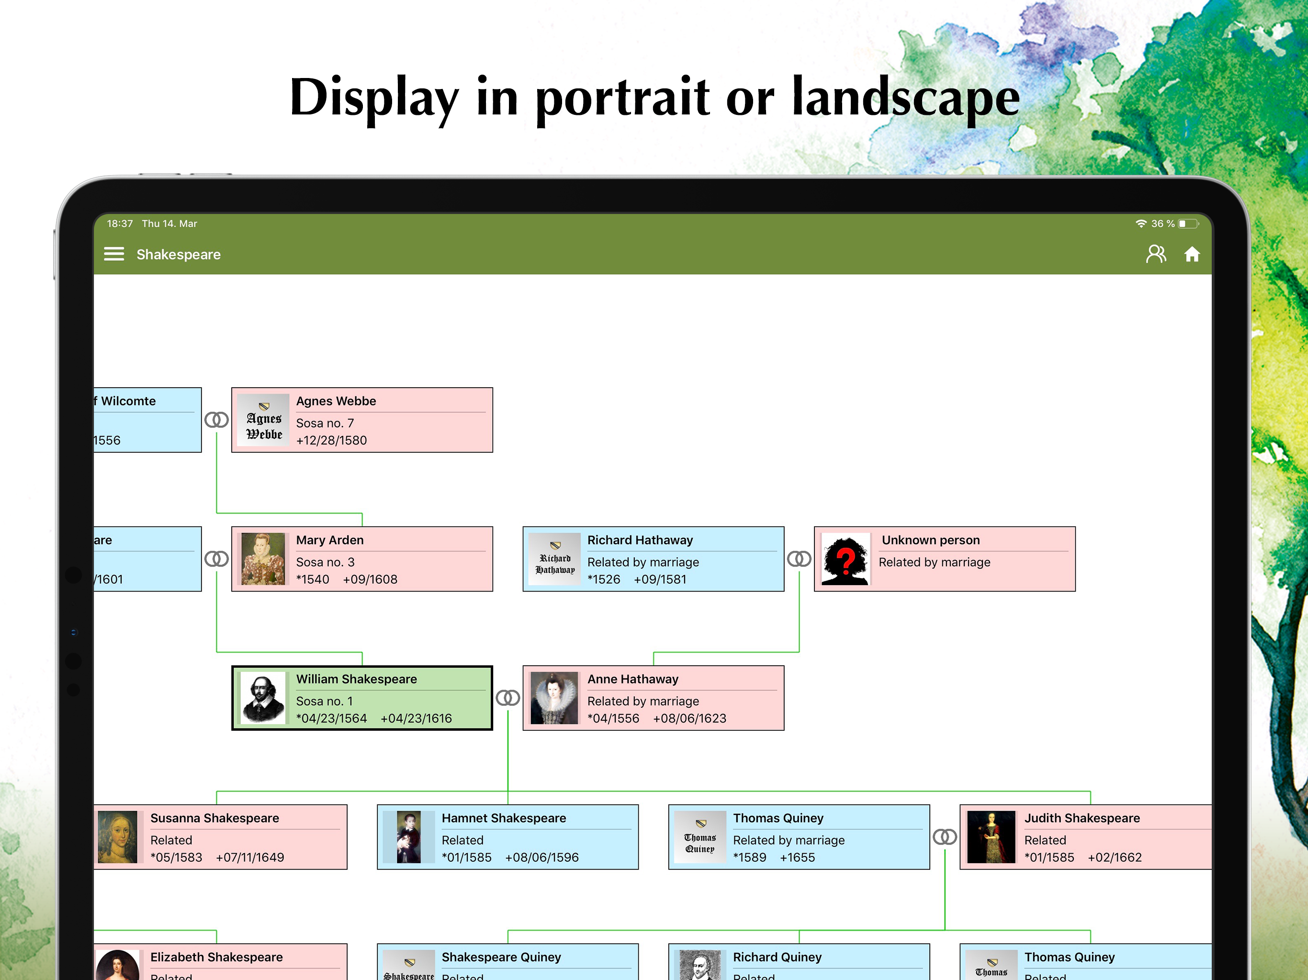Click the 18:37 clock in status bar
Viewport: 1308px width, 980px height.
tap(119, 223)
